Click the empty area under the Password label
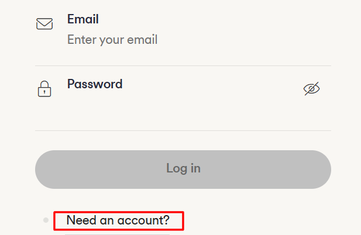Image resolution: width=361 pixels, height=235 pixels. point(176,106)
